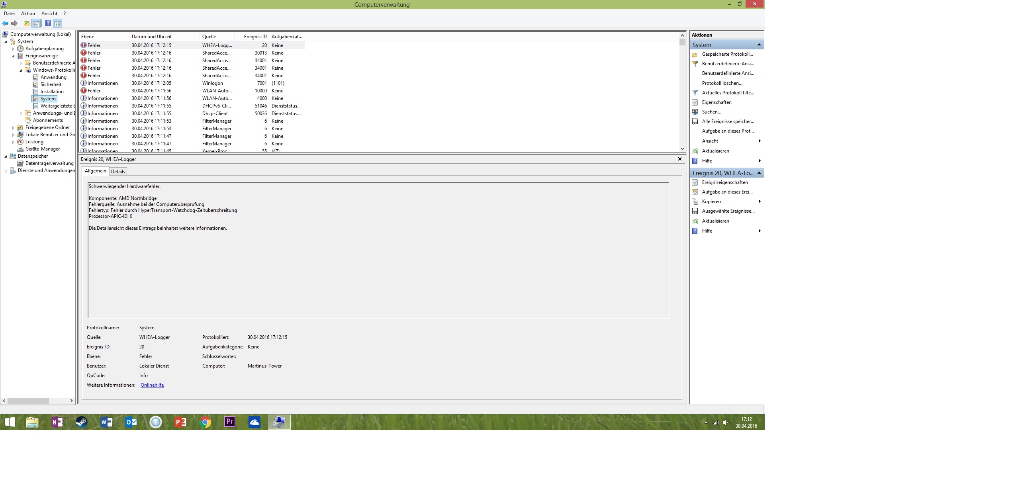Collapse the Windows-Protokolle tree node

coord(21,70)
